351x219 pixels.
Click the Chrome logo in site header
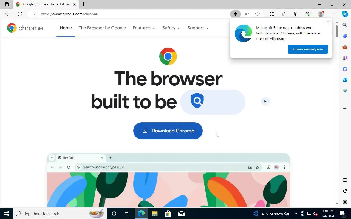click(25, 28)
